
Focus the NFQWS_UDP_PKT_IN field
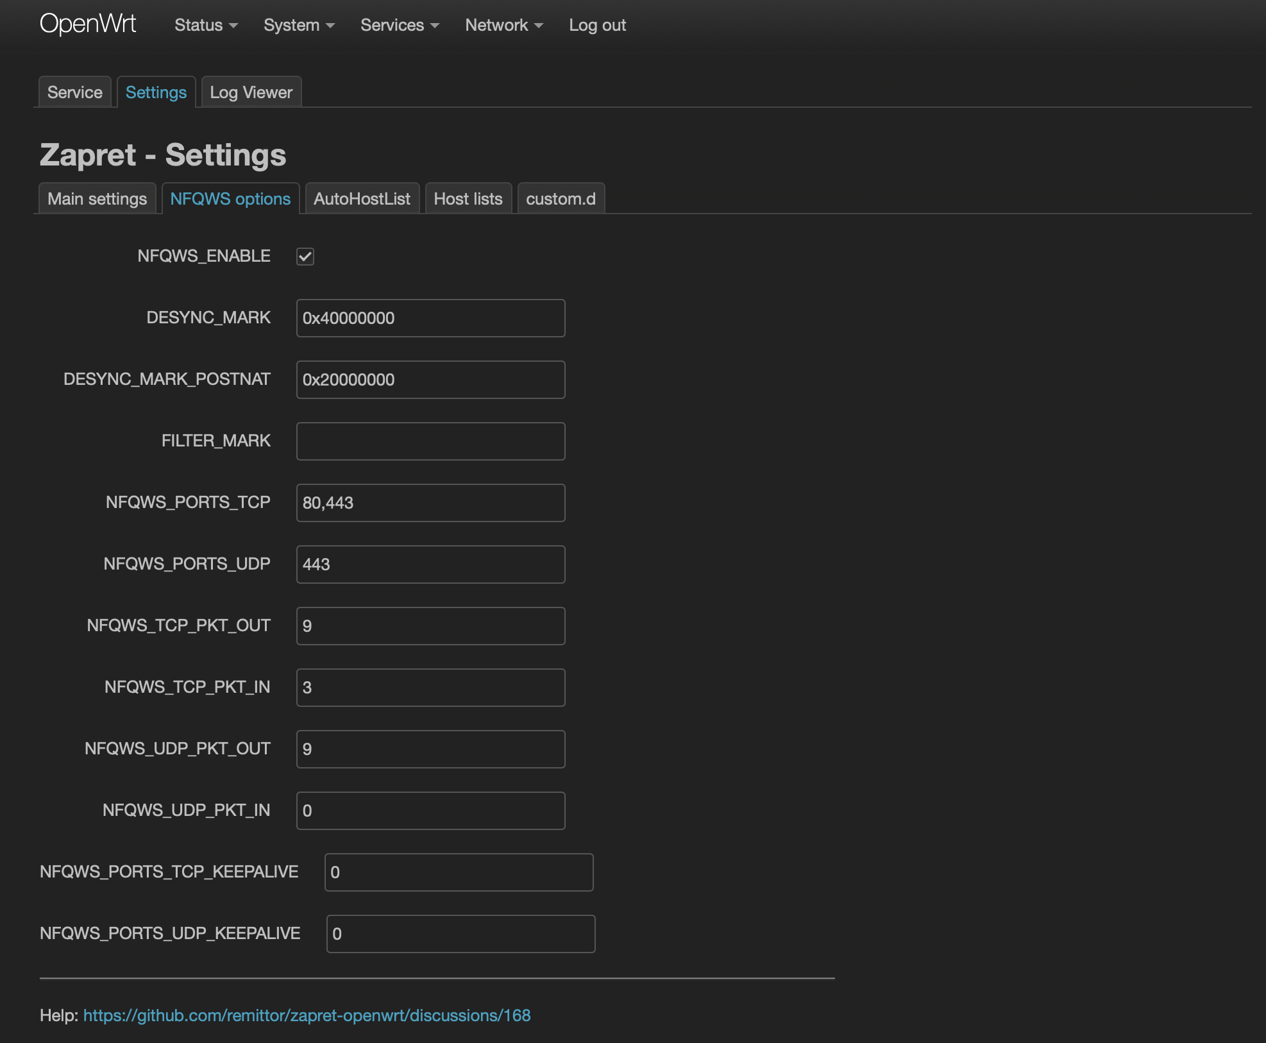[x=431, y=811]
